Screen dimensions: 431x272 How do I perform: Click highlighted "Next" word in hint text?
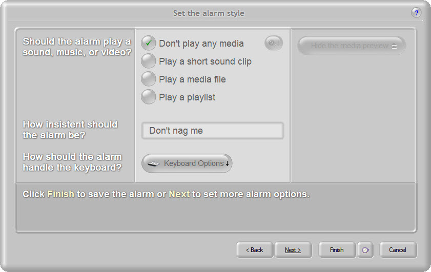coord(179,195)
